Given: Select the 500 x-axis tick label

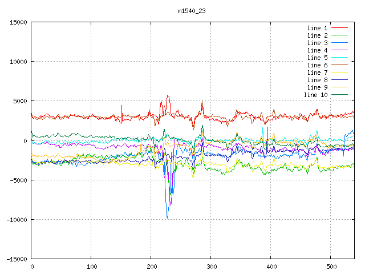Looking at the screenshot, I should tap(331, 267).
